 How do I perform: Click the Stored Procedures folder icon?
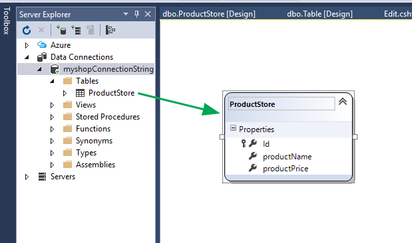67,117
